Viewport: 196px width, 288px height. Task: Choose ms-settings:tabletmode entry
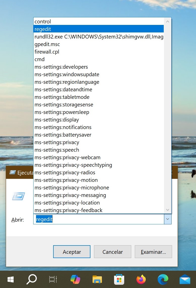pos(99,97)
